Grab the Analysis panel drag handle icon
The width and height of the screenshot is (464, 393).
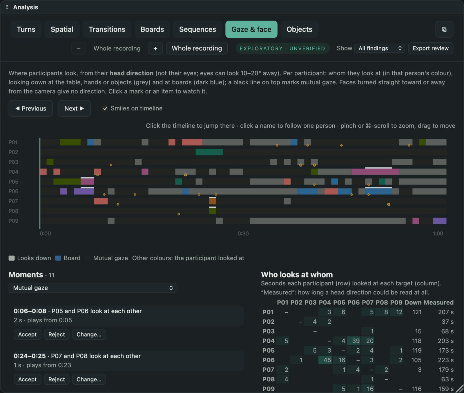coord(7,7)
